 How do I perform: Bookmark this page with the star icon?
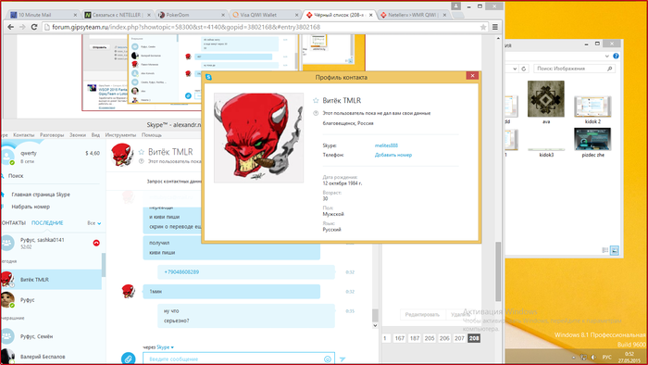point(482,27)
